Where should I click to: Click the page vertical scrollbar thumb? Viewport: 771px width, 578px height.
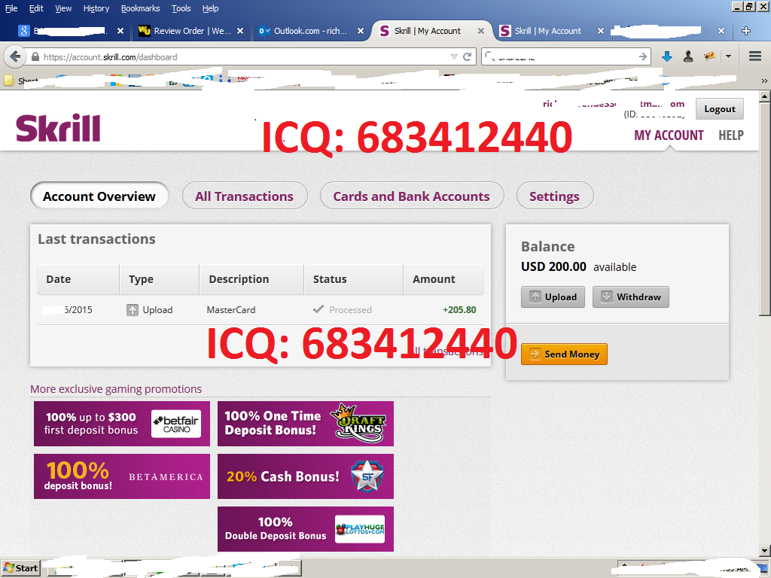764,209
